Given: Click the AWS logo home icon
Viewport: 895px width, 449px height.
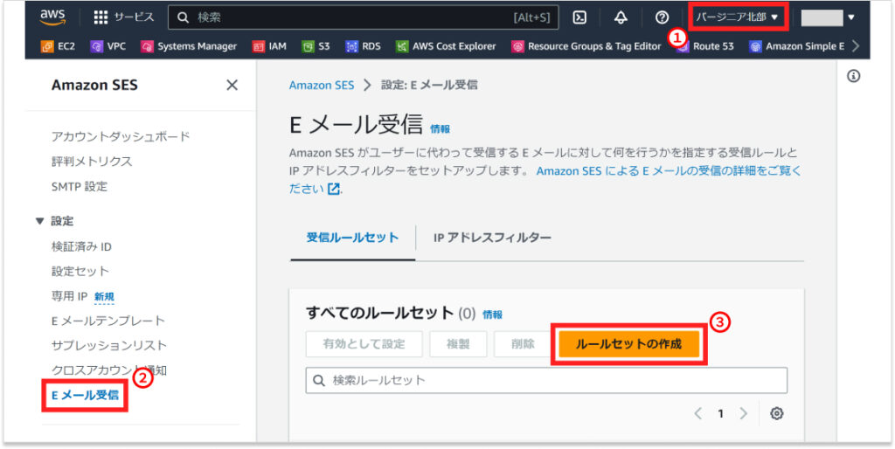Looking at the screenshot, I should point(52,17).
